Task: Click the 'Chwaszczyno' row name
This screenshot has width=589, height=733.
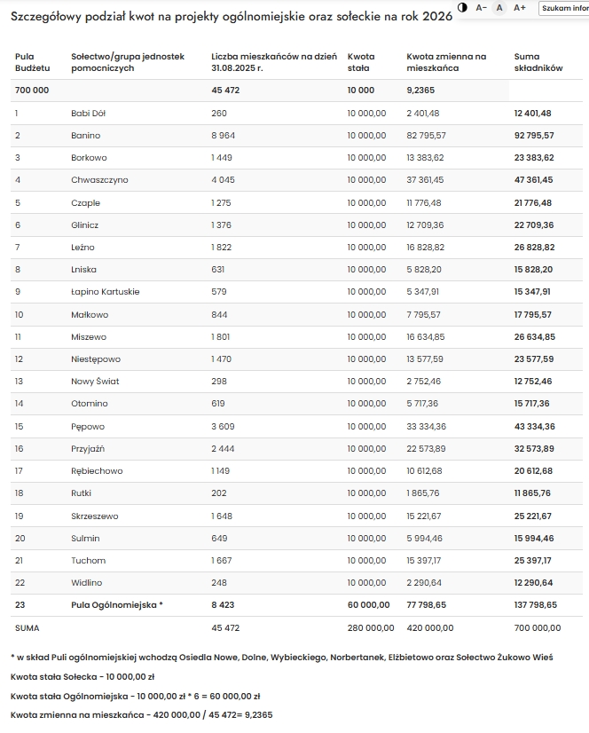Action: [x=99, y=180]
